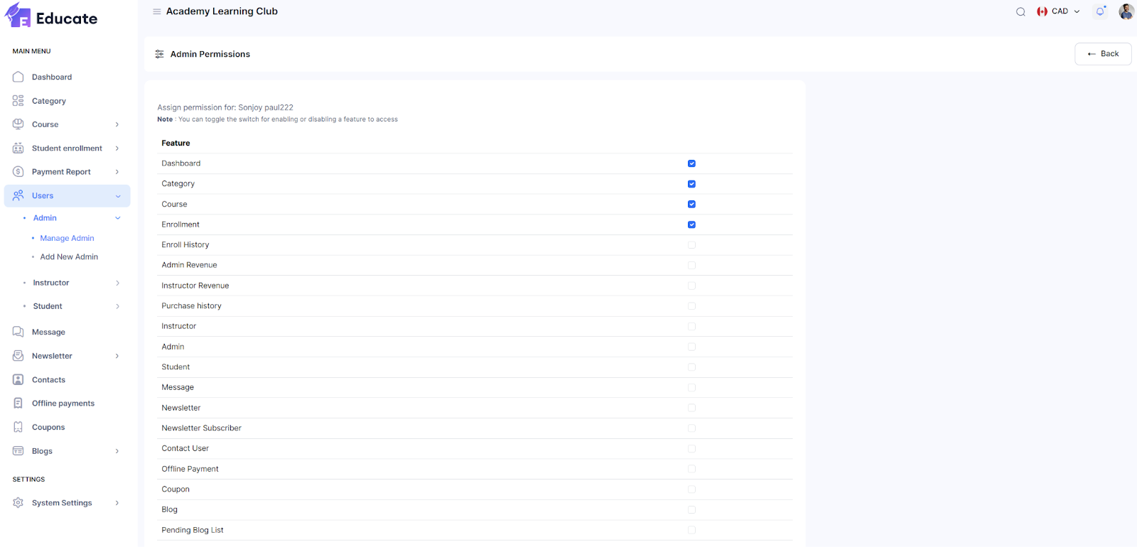This screenshot has width=1137, height=547.
Task: Click the Coupons icon in sidebar
Action: 18,427
